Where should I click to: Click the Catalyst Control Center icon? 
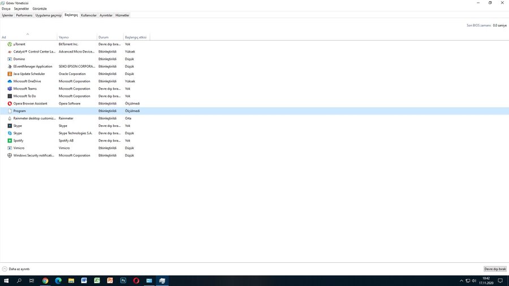click(x=10, y=52)
